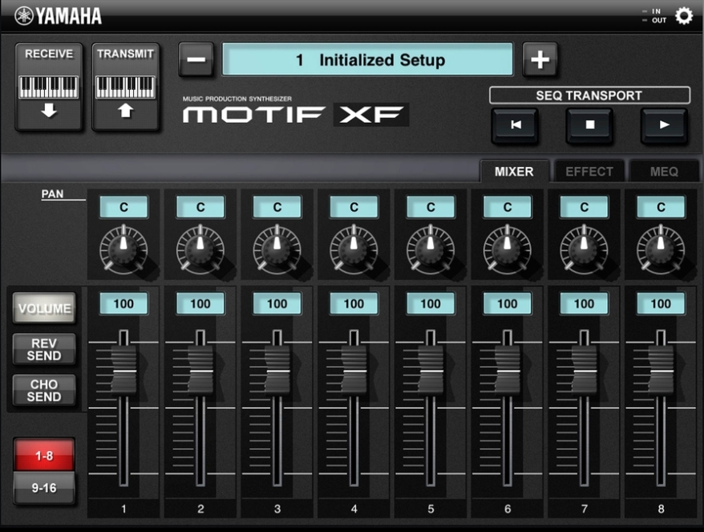Image resolution: width=704 pixels, height=532 pixels.
Task: Select VOLUME fader mode
Action: tap(44, 308)
